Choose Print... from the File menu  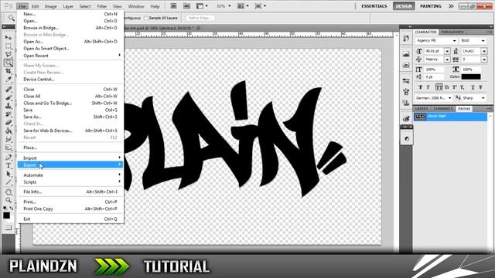click(70, 202)
